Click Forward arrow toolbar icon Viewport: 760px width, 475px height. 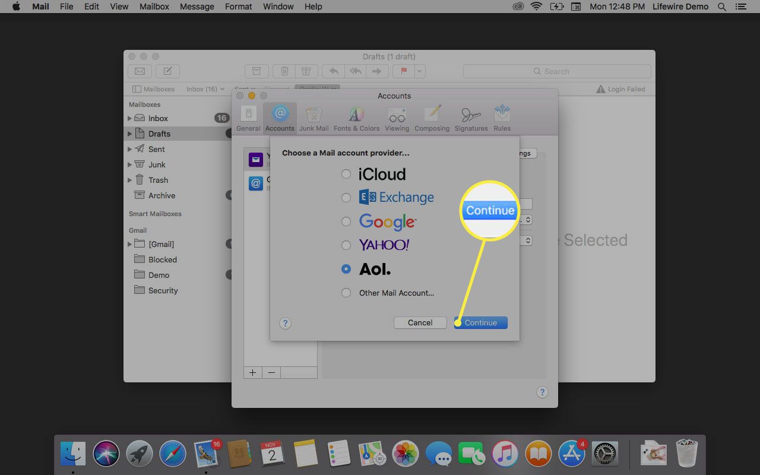[377, 71]
